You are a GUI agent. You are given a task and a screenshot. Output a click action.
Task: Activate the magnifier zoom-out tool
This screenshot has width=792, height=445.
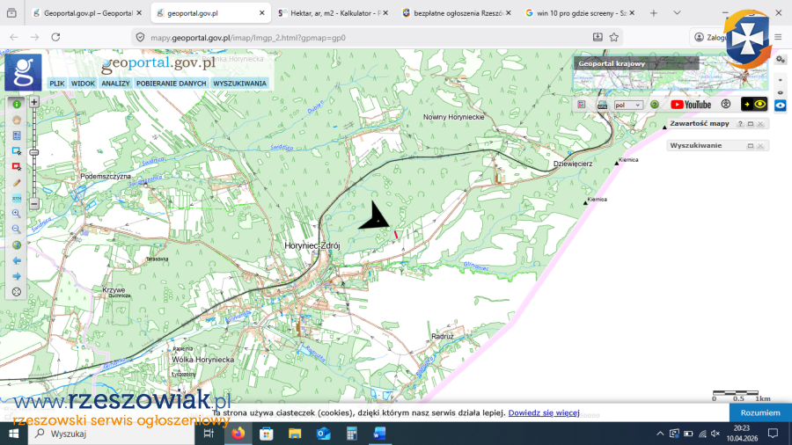(17, 230)
